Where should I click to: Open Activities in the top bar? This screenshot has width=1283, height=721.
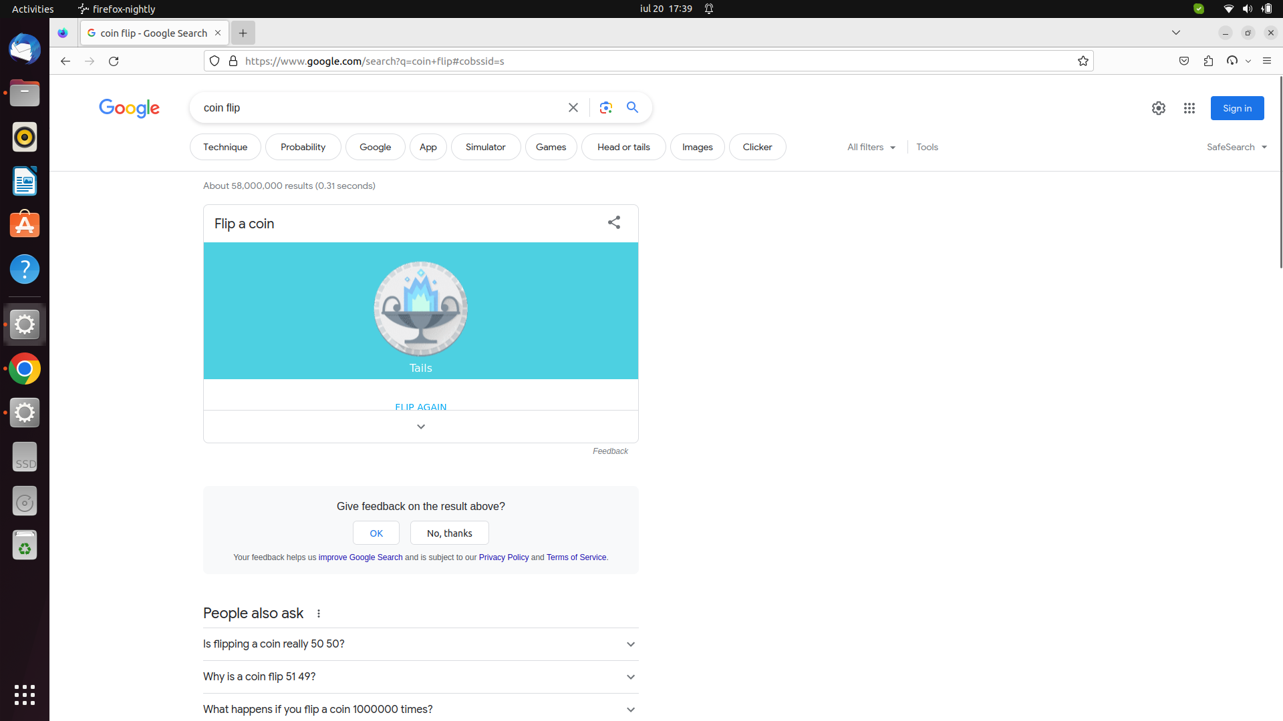tap(32, 9)
